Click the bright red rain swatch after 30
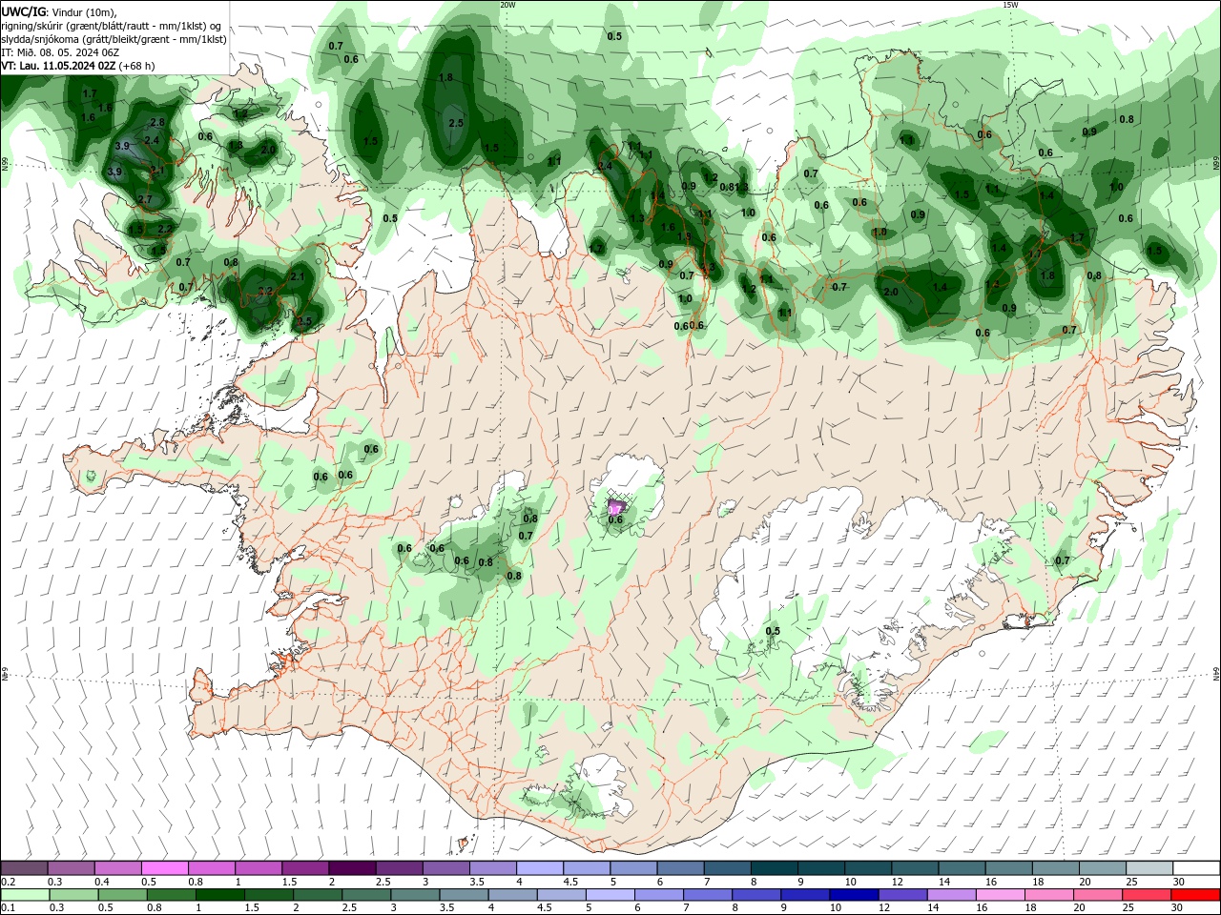 [1195, 895]
